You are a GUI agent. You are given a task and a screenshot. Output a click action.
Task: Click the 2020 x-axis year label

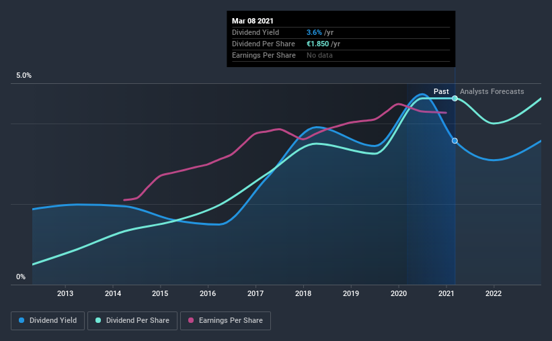click(x=399, y=293)
